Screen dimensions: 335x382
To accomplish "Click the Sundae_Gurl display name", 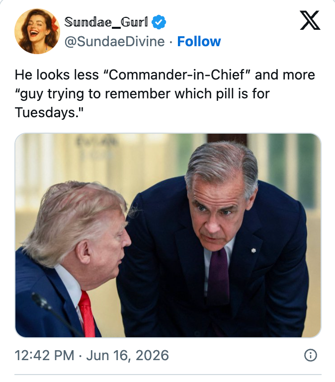I will pos(106,22).
